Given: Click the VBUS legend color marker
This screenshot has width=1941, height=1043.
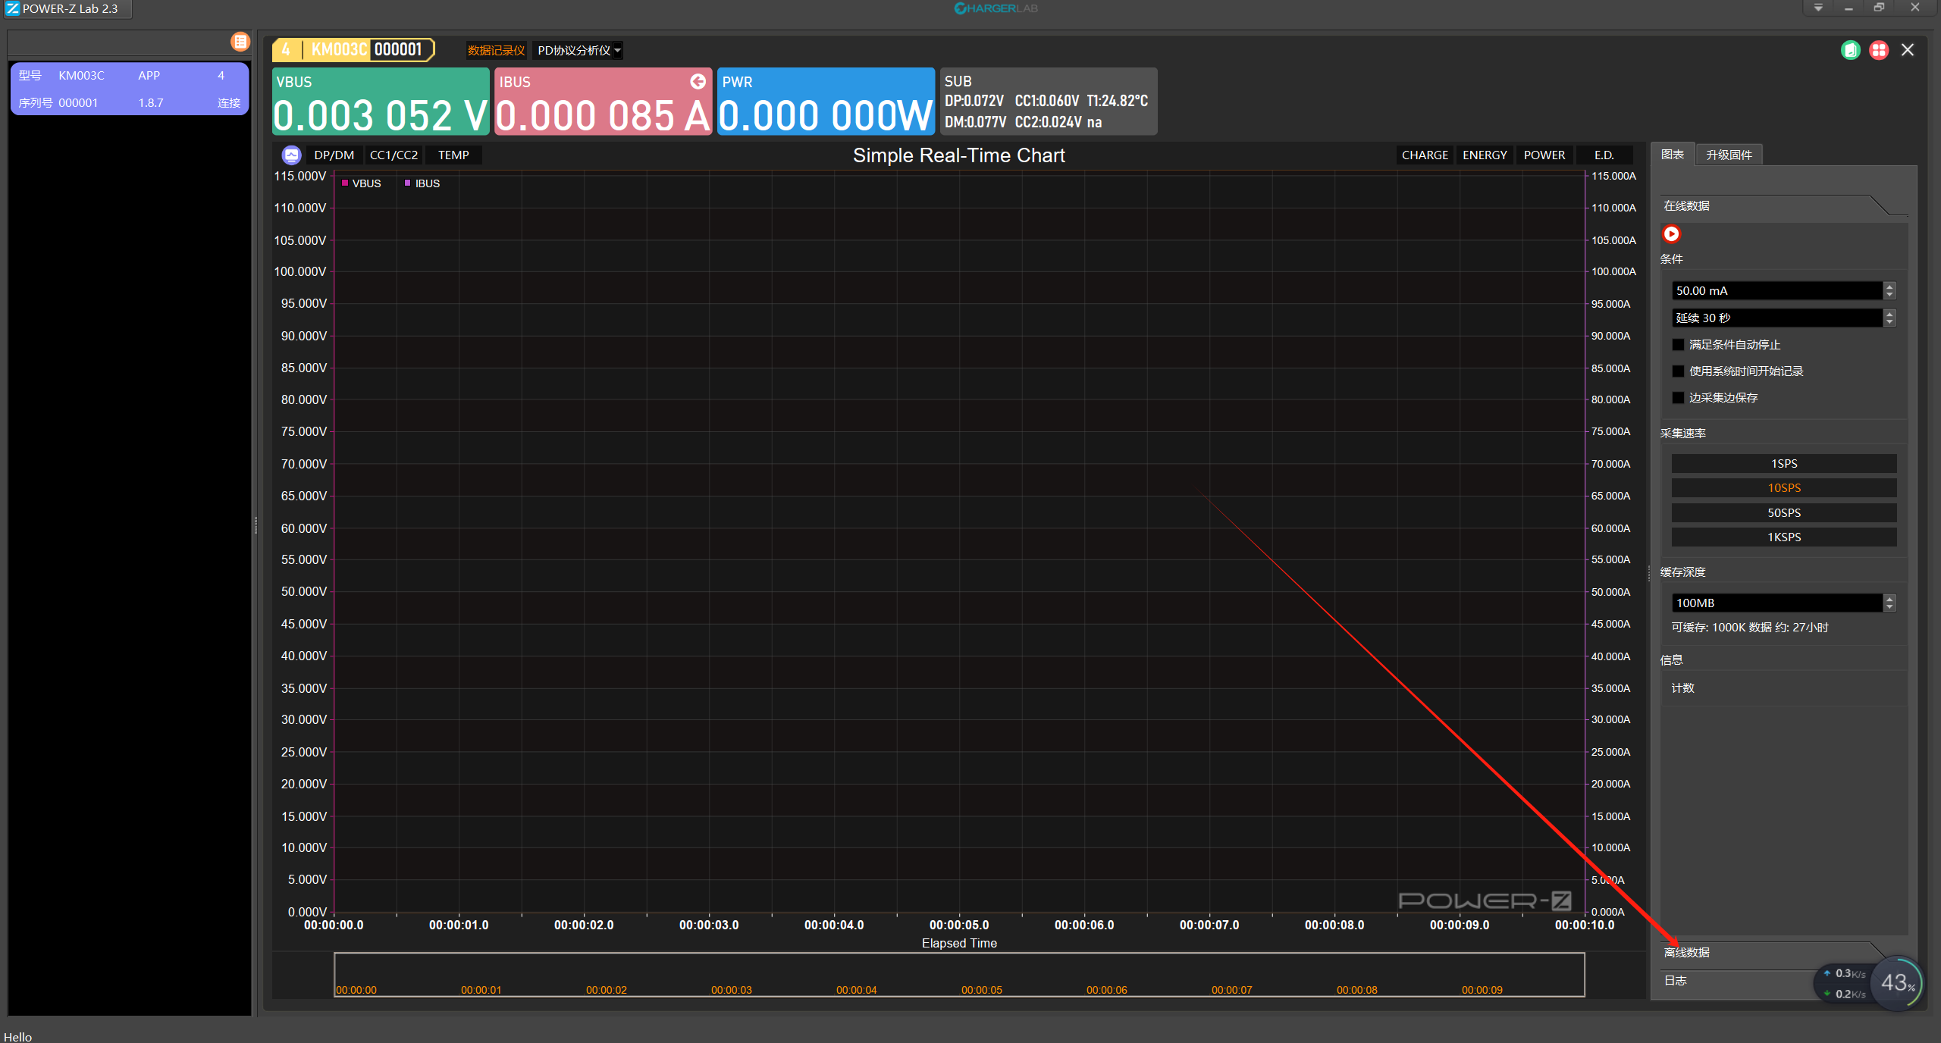Looking at the screenshot, I should click(x=345, y=183).
